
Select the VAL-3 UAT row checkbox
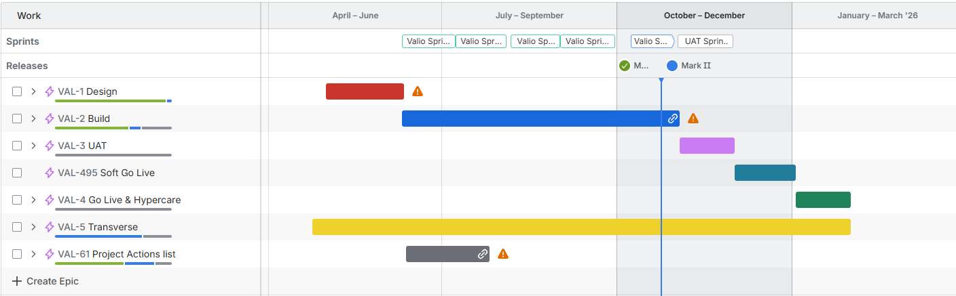pos(17,146)
